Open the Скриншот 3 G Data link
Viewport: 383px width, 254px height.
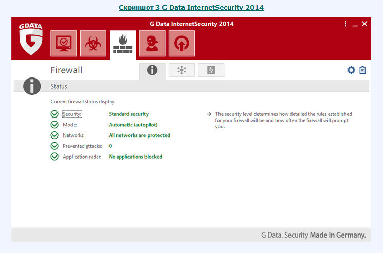191,8
